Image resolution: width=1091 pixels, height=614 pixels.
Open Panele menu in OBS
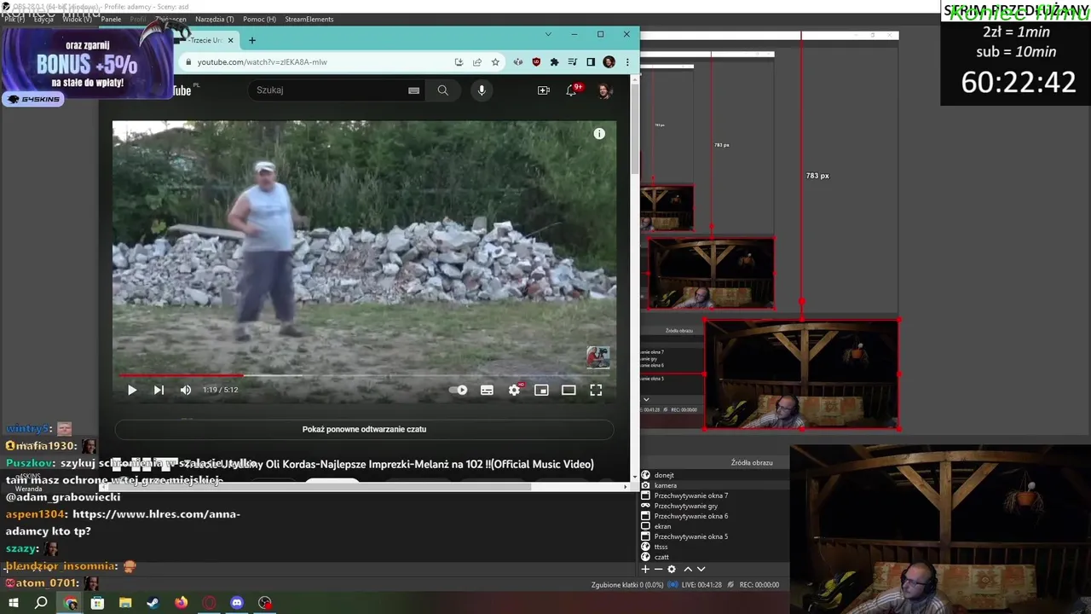111,19
